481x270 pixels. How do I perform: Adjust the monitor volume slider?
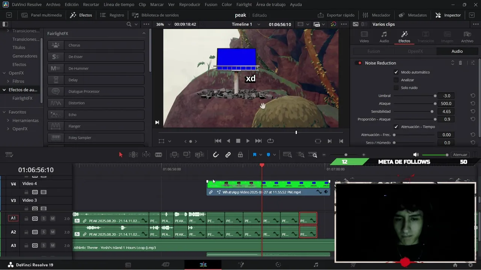(435, 155)
